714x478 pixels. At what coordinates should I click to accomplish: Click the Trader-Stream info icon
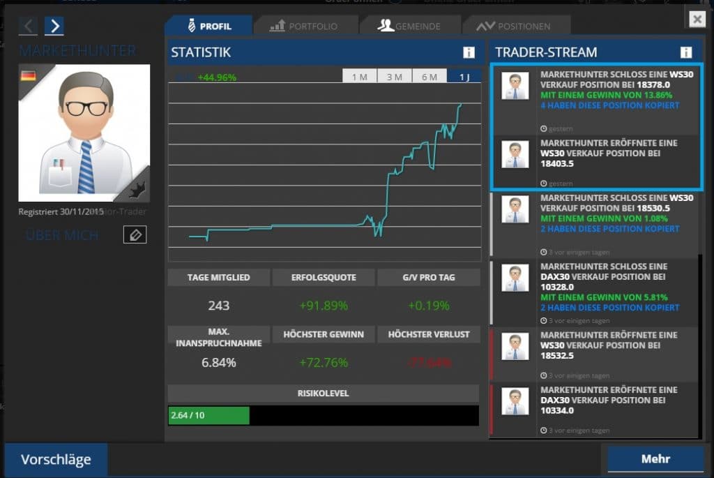(686, 52)
